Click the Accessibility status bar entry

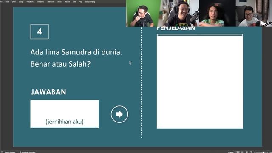point(27,152)
